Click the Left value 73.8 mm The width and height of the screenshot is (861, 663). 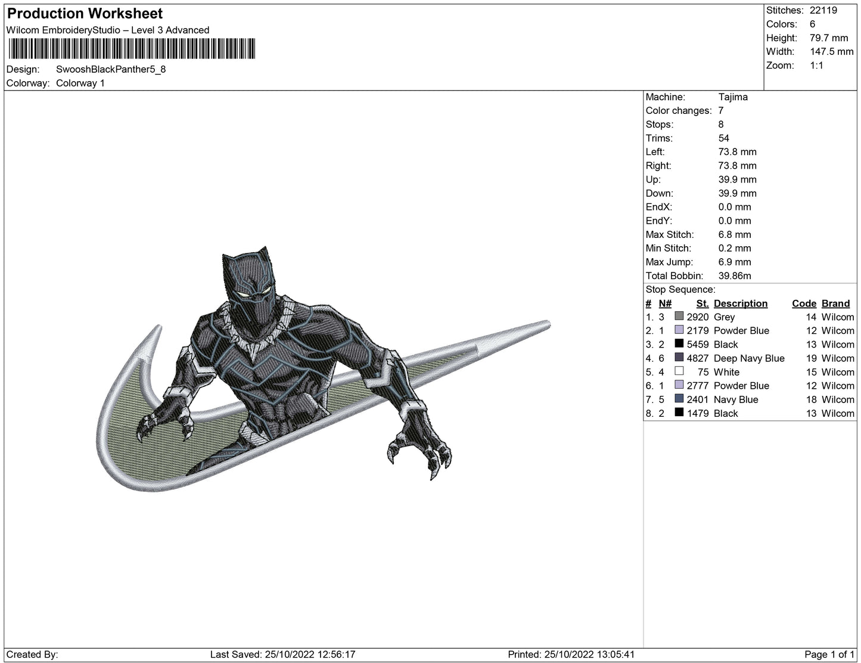(738, 151)
